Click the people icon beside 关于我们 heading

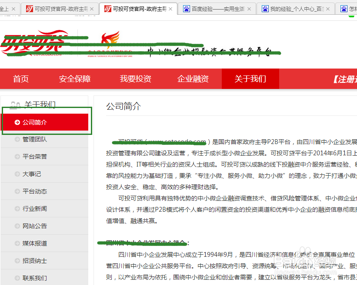click(15, 104)
